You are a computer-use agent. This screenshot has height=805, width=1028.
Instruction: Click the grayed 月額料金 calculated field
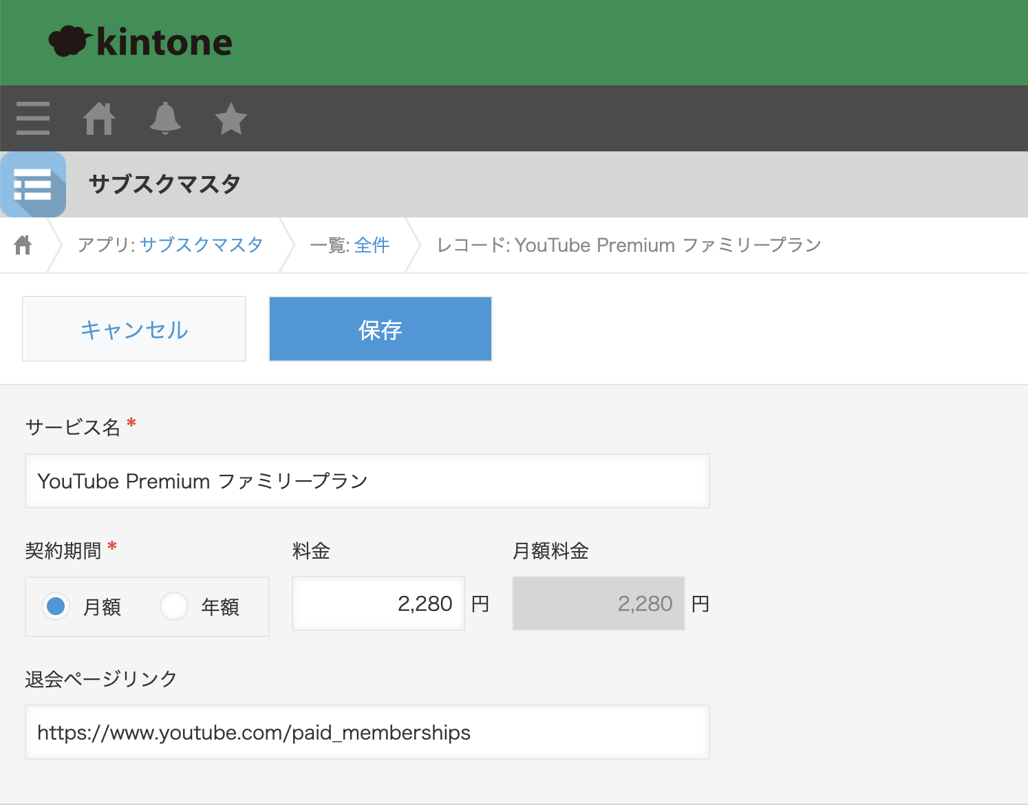click(x=597, y=603)
